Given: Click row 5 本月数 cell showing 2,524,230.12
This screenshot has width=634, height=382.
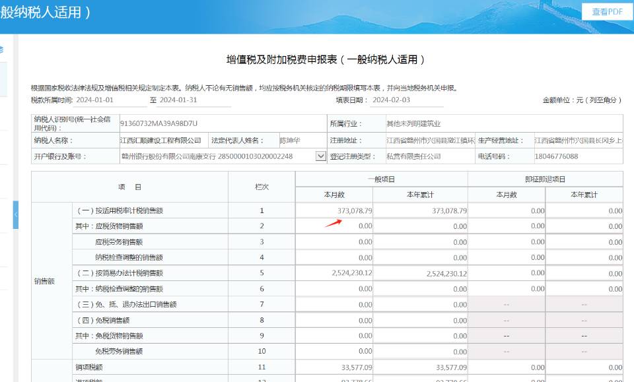Looking at the screenshot, I should (x=334, y=273).
